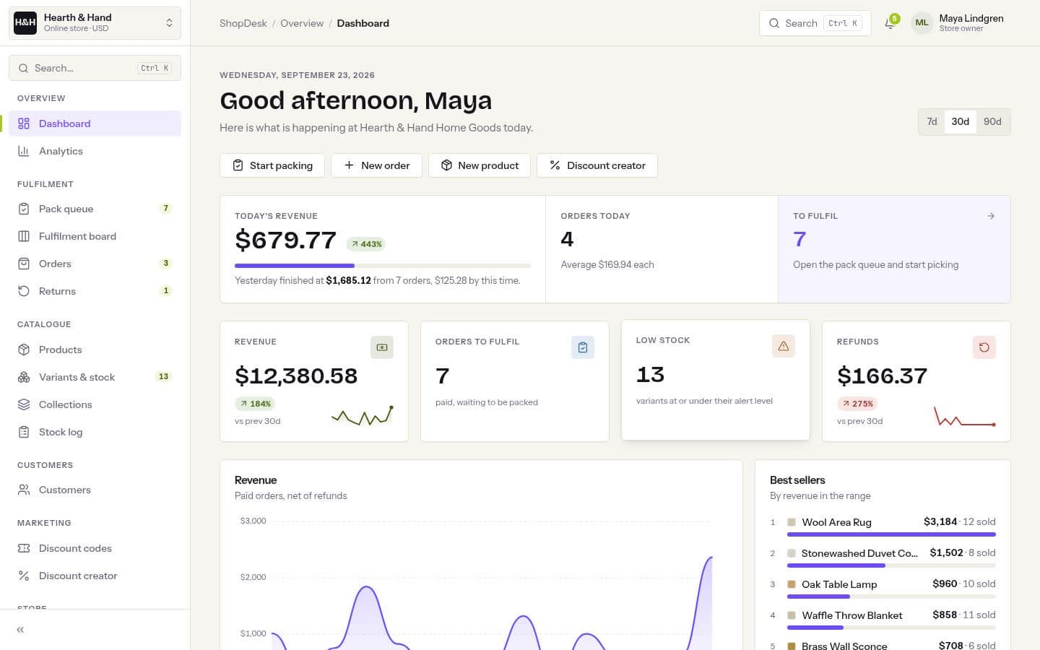Select the Dashboard sidebar item
The height and width of the screenshot is (650, 1040).
(95, 123)
